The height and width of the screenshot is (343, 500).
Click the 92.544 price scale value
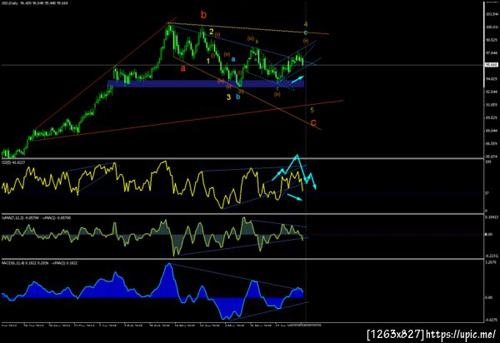tap(491, 92)
